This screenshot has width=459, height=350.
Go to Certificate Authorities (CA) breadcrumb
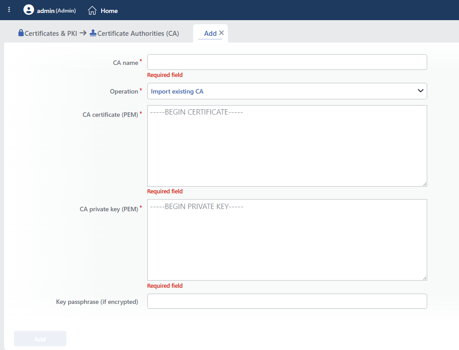tap(138, 34)
